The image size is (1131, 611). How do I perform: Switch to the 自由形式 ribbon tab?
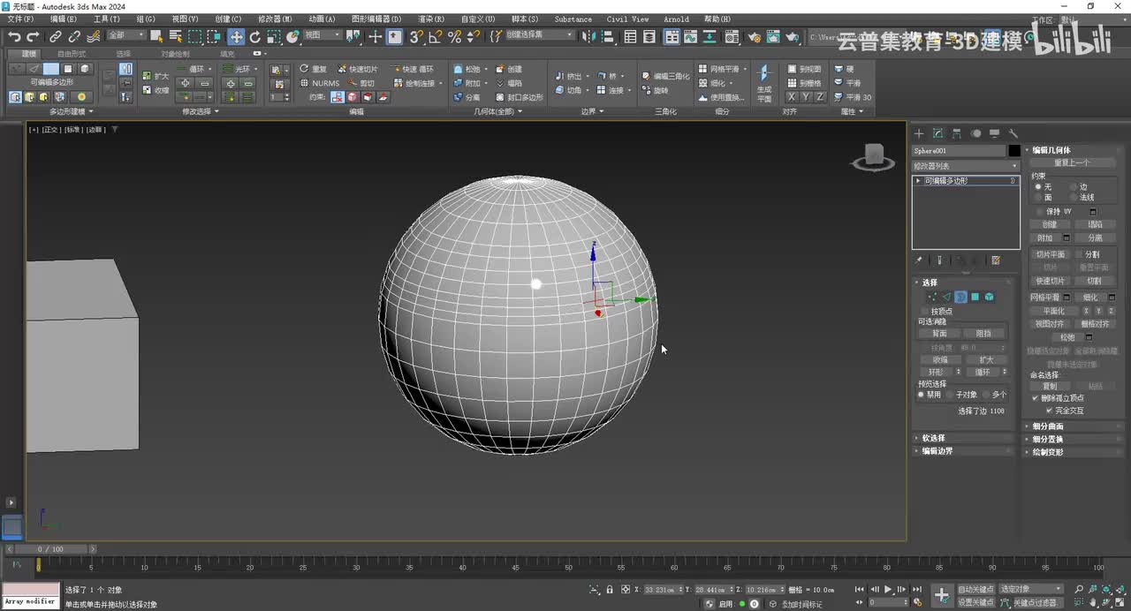[72, 54]
